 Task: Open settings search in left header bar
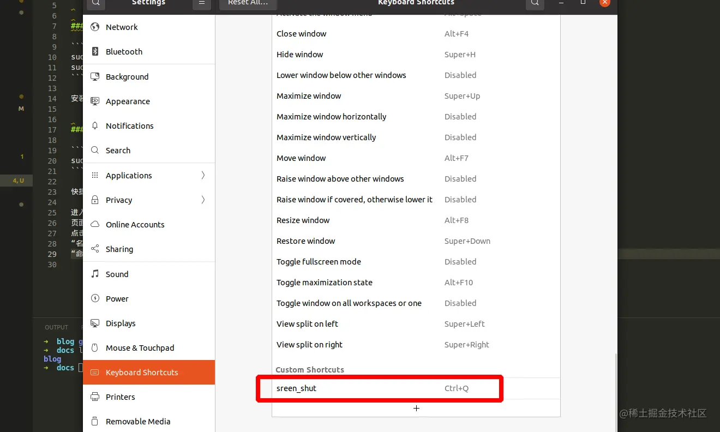[x=95, y=3]
